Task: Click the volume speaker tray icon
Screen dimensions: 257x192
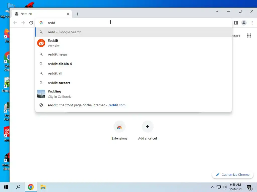Action: tap(224, 187)
